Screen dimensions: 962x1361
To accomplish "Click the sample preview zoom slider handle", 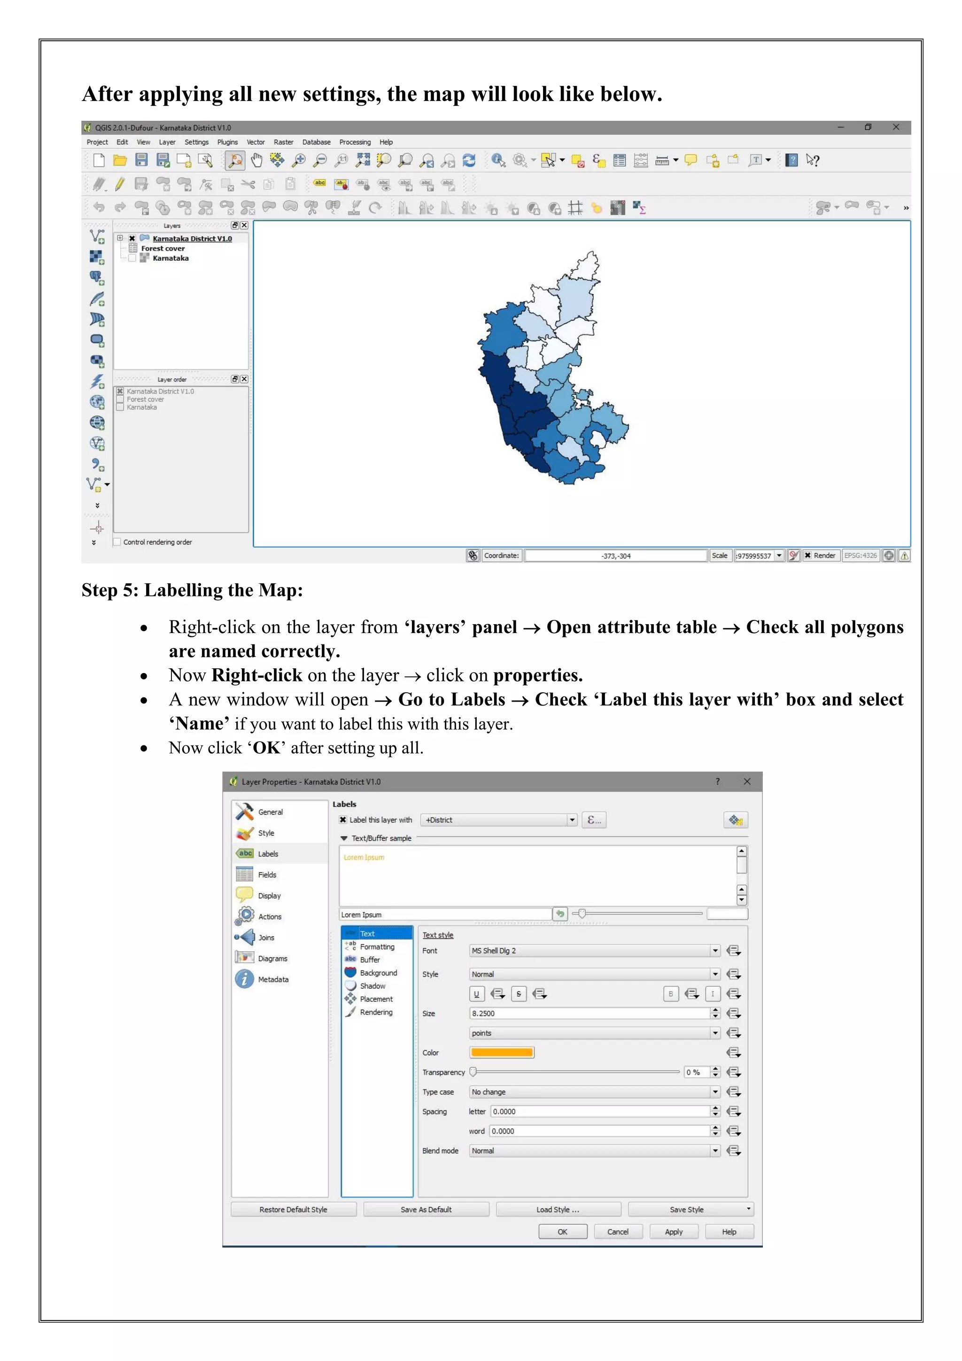I will [x=582, y=914].
